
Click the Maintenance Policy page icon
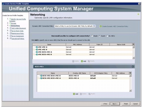(x=10, y=33)
